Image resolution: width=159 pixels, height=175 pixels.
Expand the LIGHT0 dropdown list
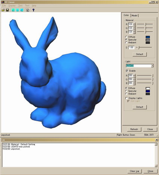(x=152, y=66)
